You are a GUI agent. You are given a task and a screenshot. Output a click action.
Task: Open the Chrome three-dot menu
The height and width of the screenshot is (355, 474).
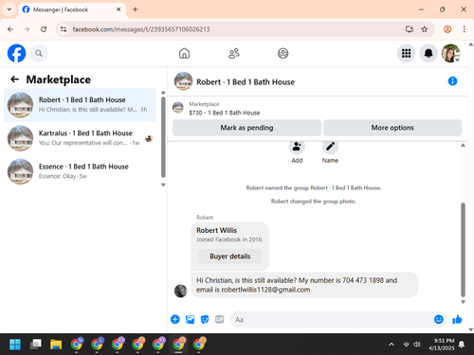(464, 29)
